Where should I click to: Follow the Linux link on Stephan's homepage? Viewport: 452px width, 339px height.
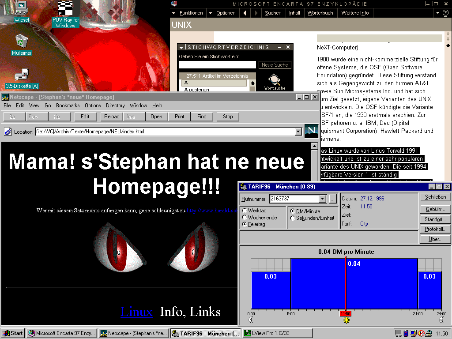[x=136, y=312]
